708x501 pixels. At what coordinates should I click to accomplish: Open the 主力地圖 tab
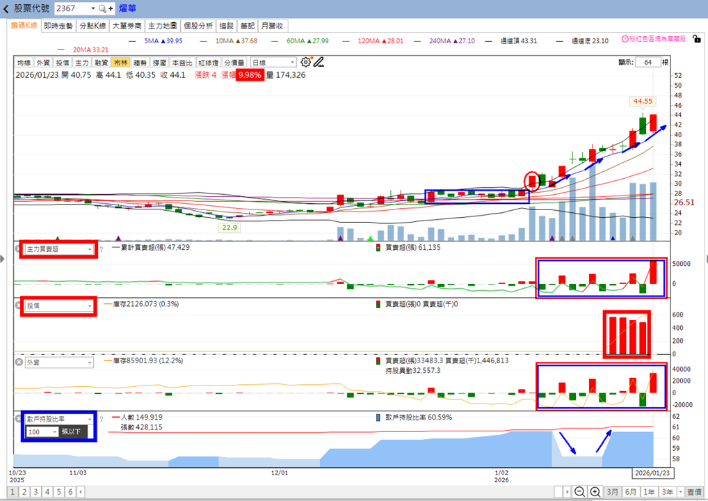pyautogui.click(x=163, y=26)
